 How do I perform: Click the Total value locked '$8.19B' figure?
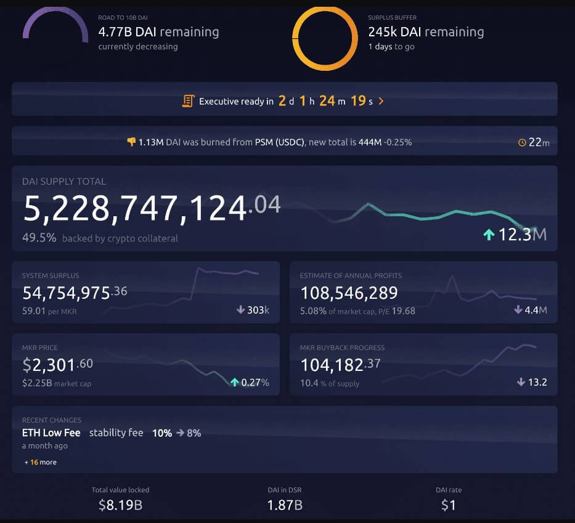click(x=120, y=505)
